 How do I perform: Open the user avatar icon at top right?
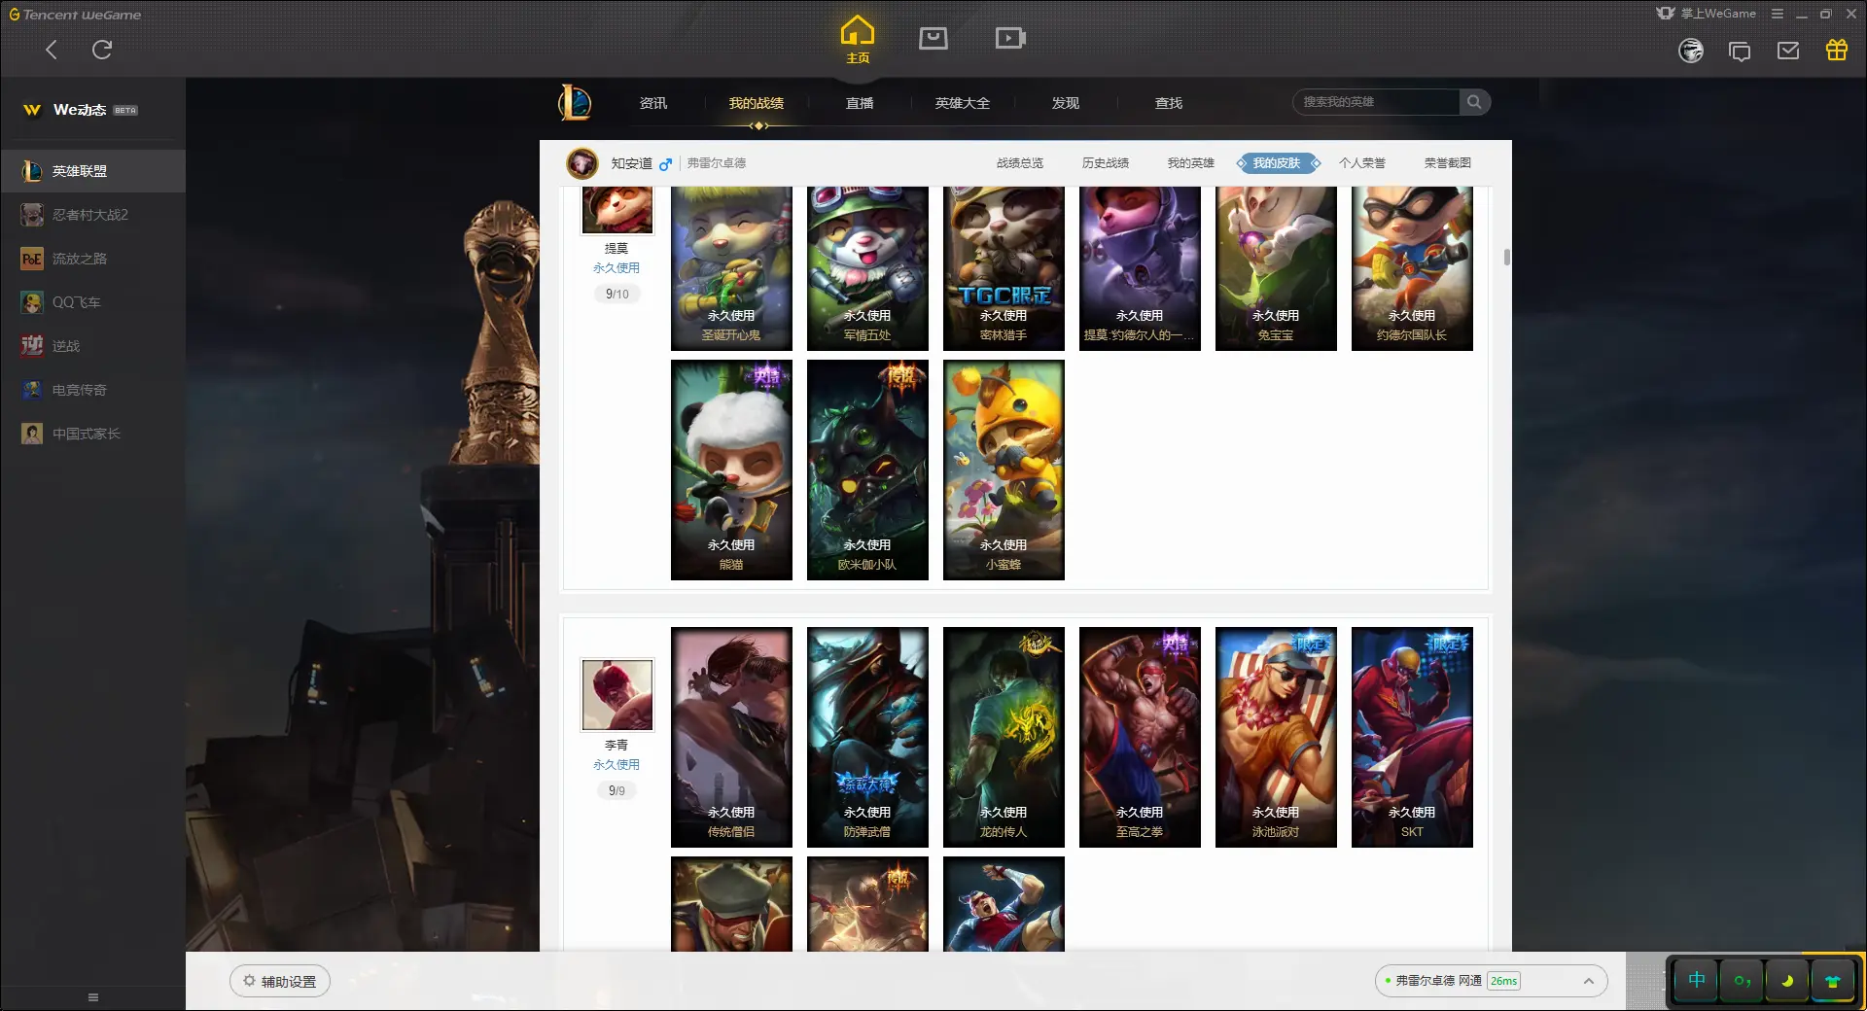[1691, 51]
